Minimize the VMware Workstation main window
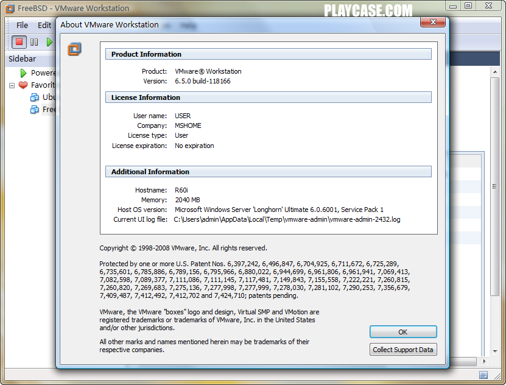 pyautogui.click(x=453, y=6)
